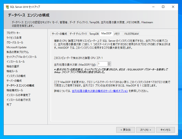Switch to the サーバーの構成 tab
Screen dimensions: 182x139
tap(59, 34)
